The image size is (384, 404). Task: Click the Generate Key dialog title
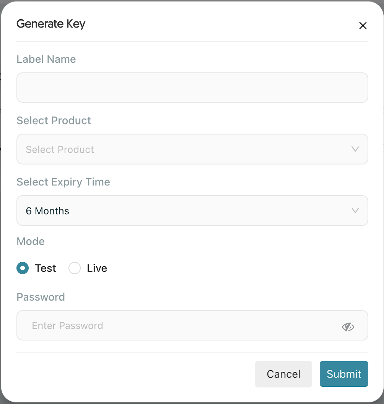click(51, 24)
